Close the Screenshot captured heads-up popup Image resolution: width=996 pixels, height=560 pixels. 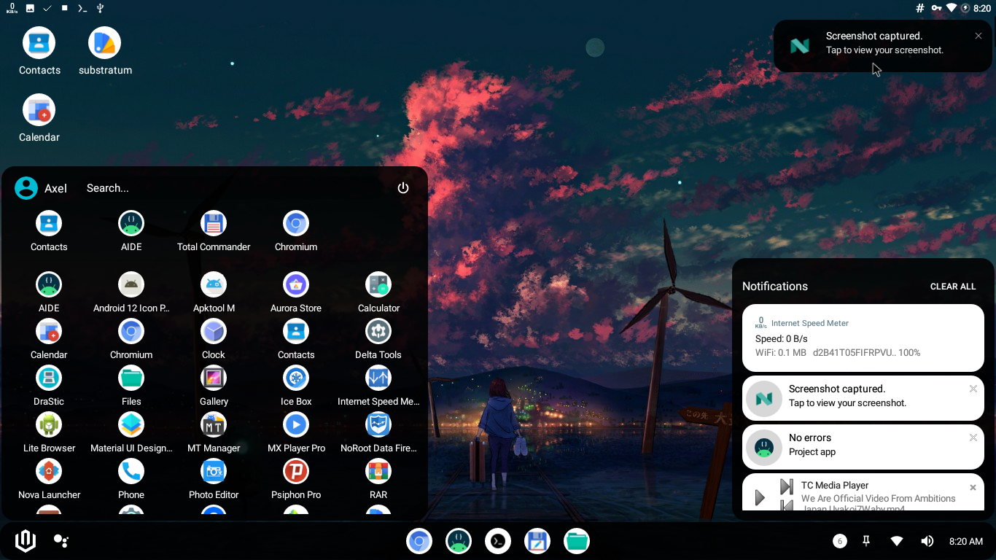tap(979, 36)
